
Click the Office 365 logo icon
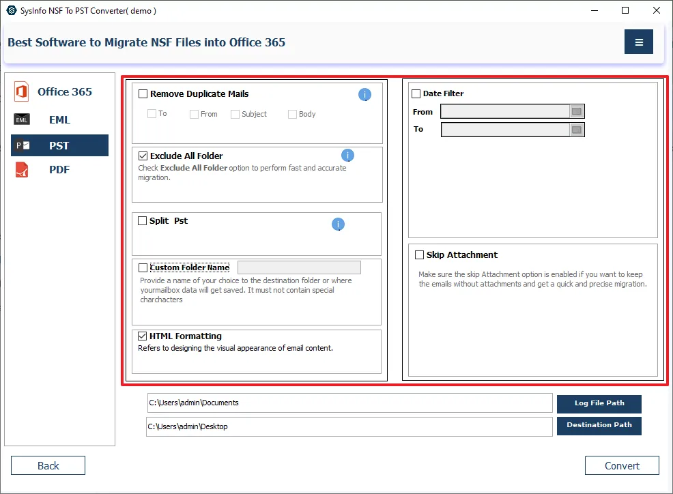22,92
